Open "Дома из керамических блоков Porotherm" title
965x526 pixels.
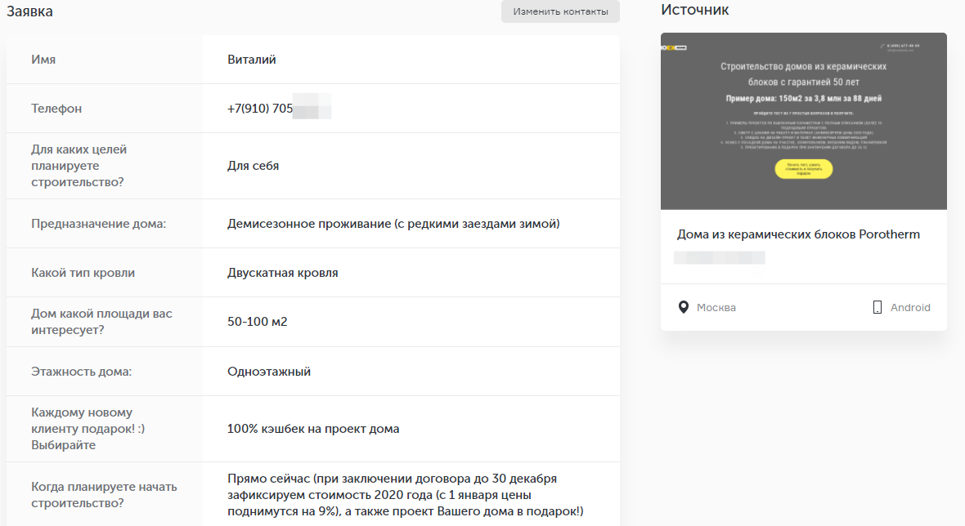(x=798, y=234)
